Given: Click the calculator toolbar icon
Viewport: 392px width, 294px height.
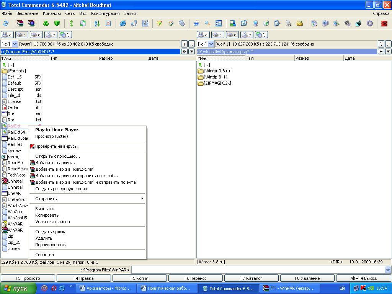Looking at the screenshot, I should click(182, 23).
